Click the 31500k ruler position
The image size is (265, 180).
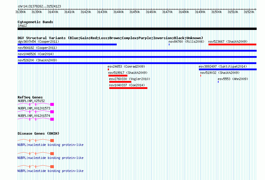point(216,12)
